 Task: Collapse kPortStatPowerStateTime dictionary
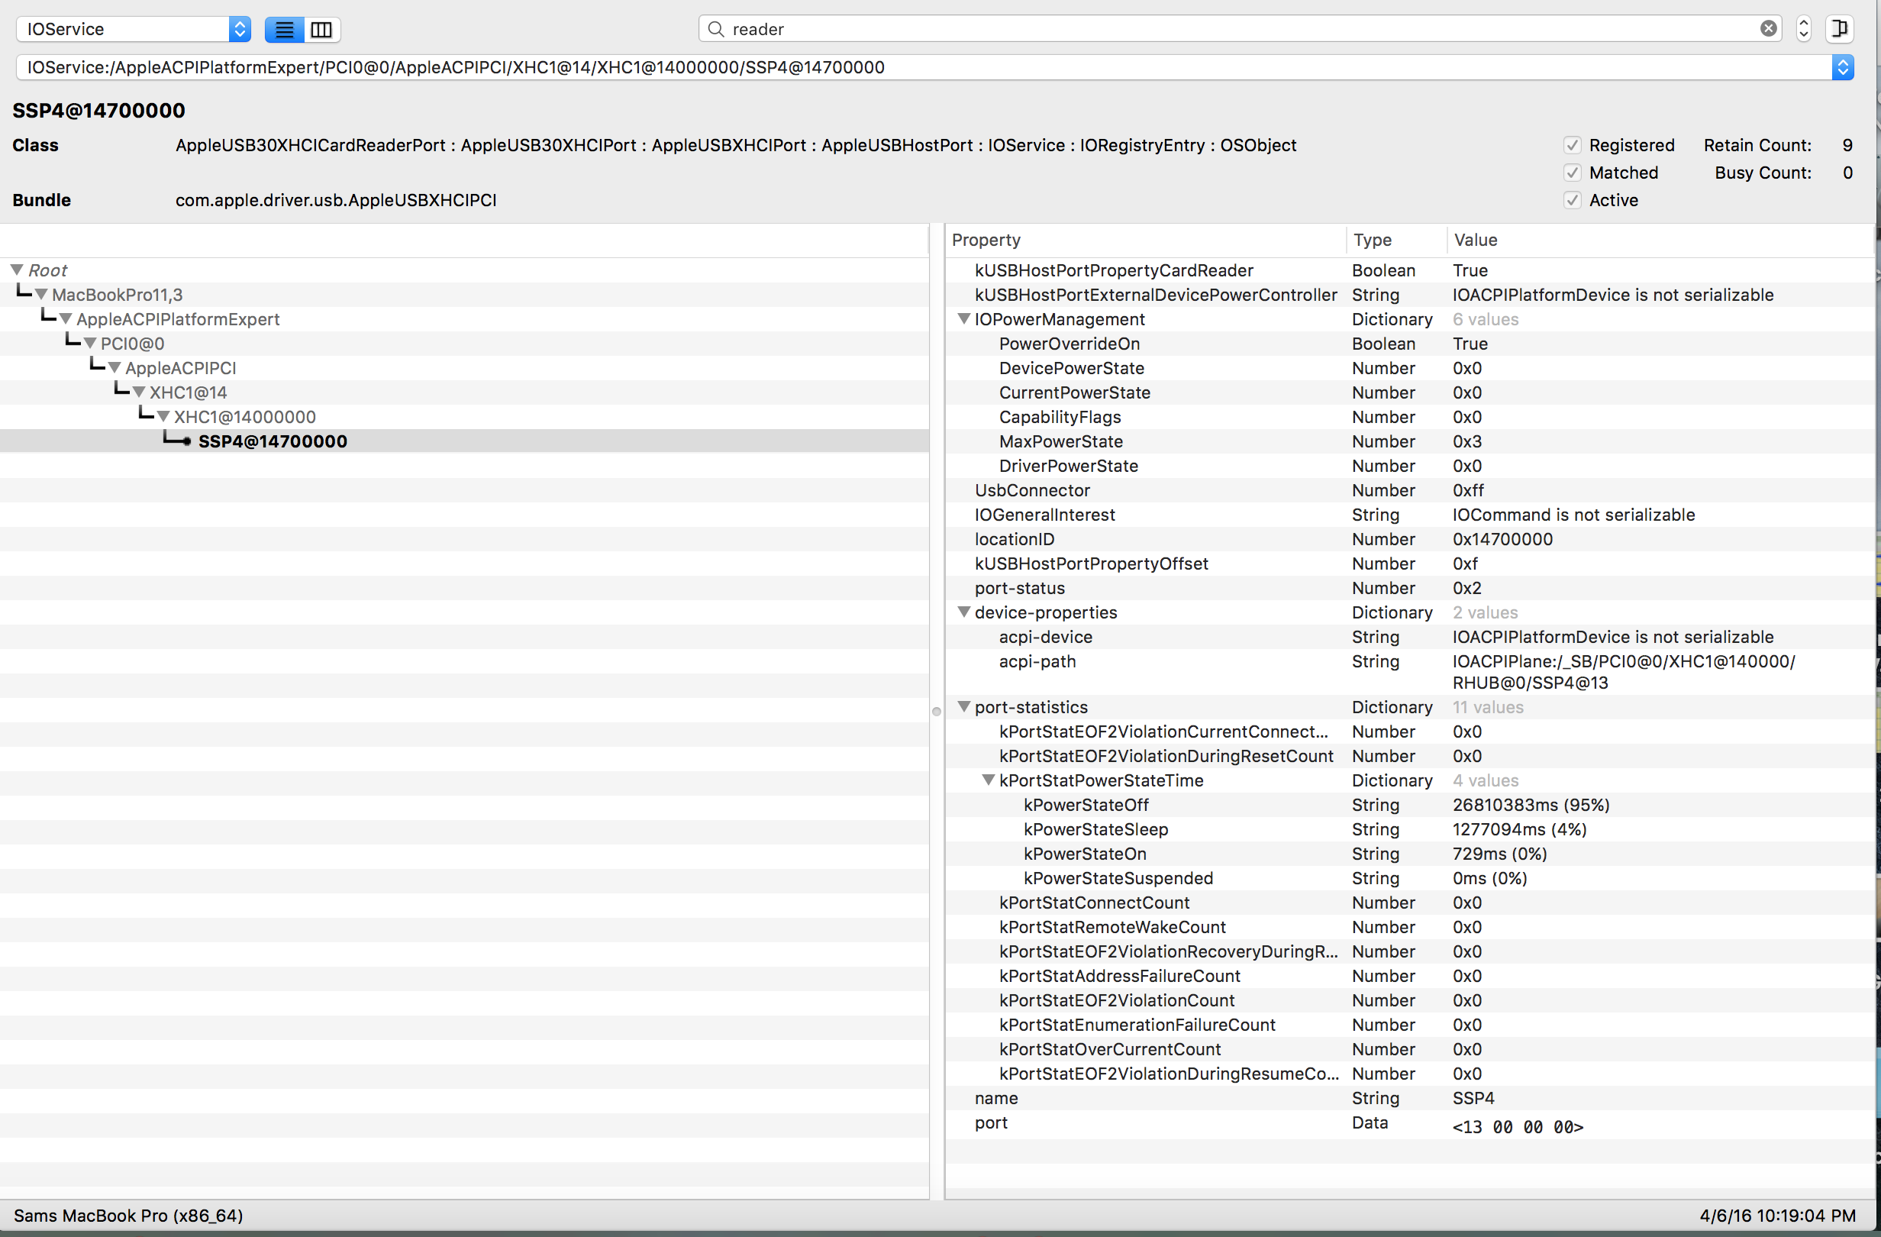tap(988, 781)
